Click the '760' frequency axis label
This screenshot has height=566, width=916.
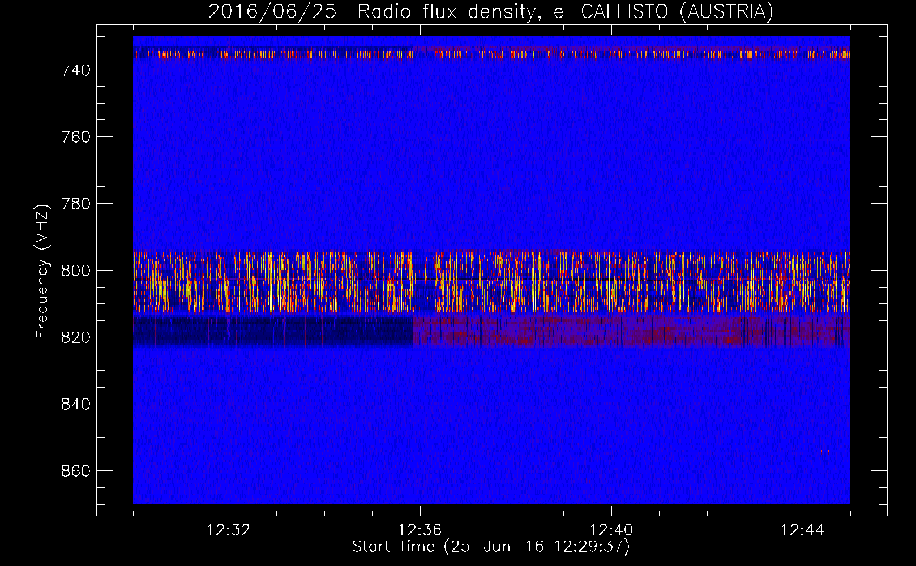[x=76, y=137]
